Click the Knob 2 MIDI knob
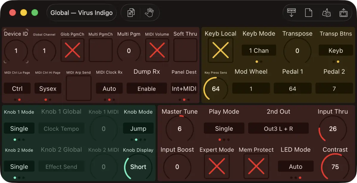357x183 pixels. pyautogui.click(x=104, y=167)
